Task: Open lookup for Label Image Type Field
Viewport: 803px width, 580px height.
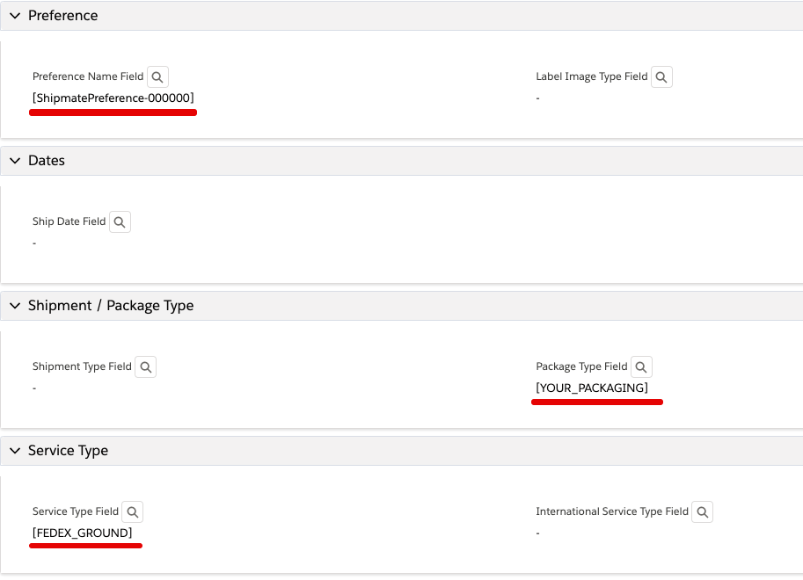Action: (661, 76)
